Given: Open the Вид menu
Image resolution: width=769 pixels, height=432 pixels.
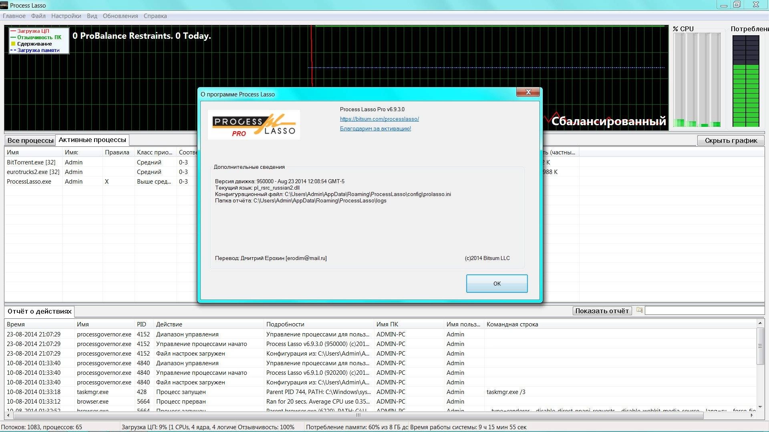Looking at the screenshot, I should (x=92, y=16).
